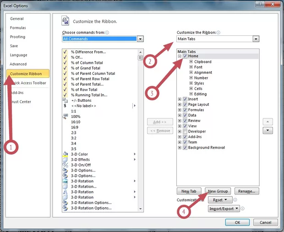Click the New Group button
284x232 pixels.
(218, 191)
